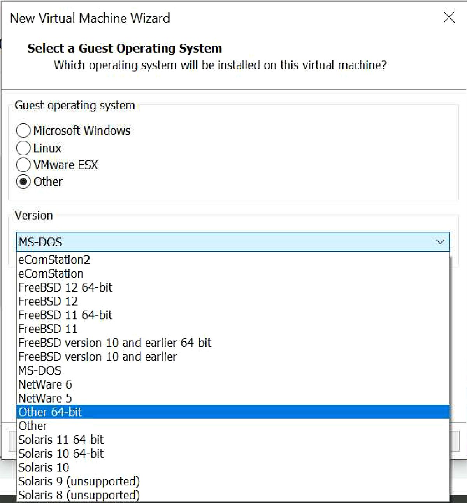
Task: Select Linux as guest operating system
Action: (x=23, y=148)
